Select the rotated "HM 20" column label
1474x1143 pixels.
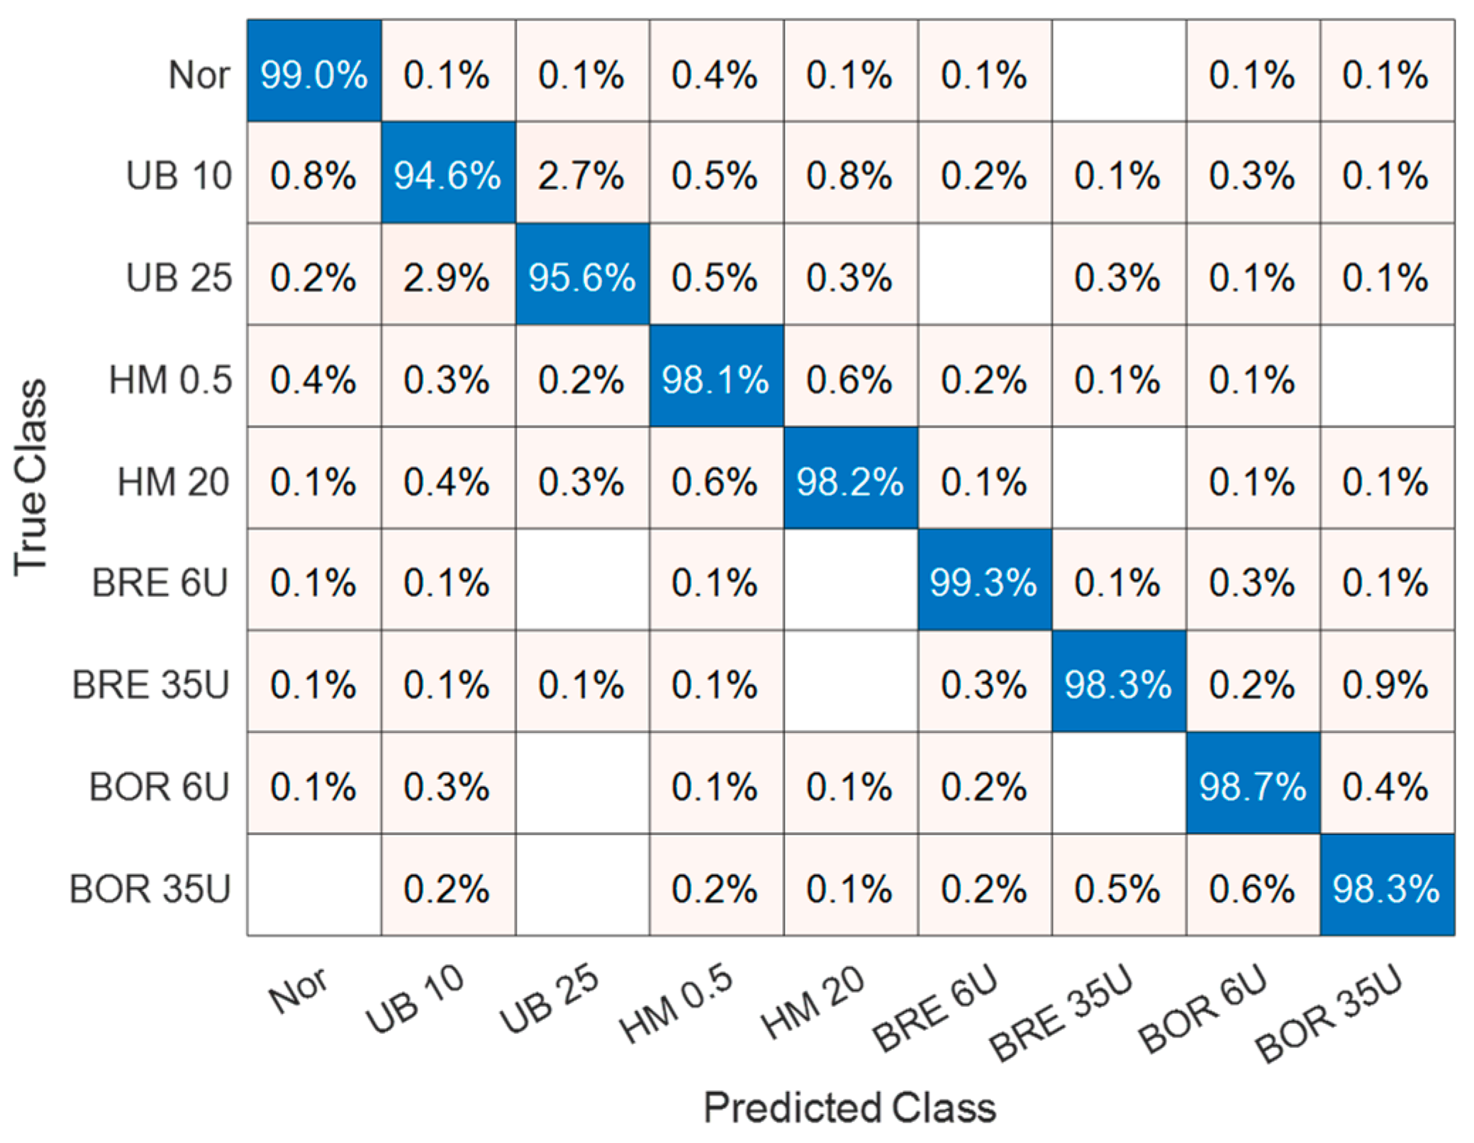pos(814,1003)
